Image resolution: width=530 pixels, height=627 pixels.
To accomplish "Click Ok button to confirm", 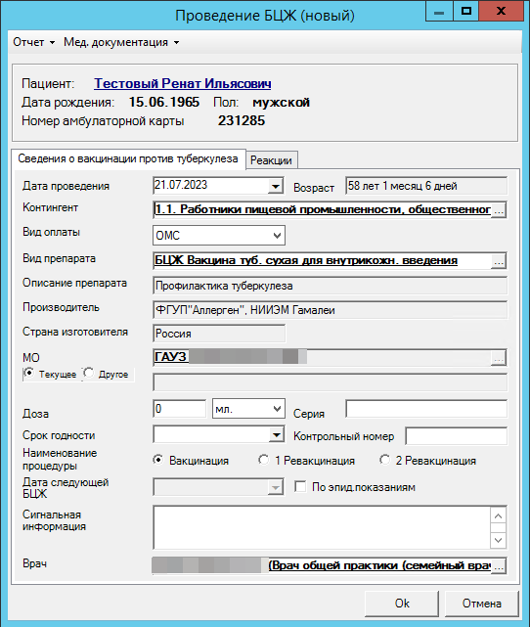I will click(x=402, y=603).
